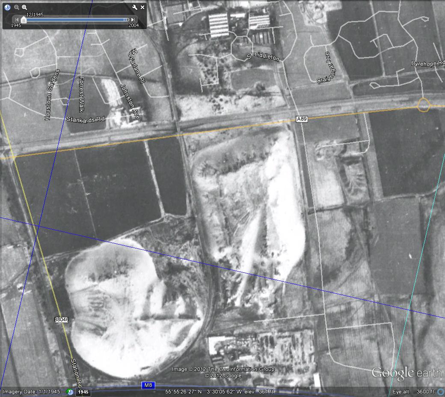The height and width of the screenshot is (397, 445).
Task: Click the Google Earth logo
Action: [x=406, y=373]
